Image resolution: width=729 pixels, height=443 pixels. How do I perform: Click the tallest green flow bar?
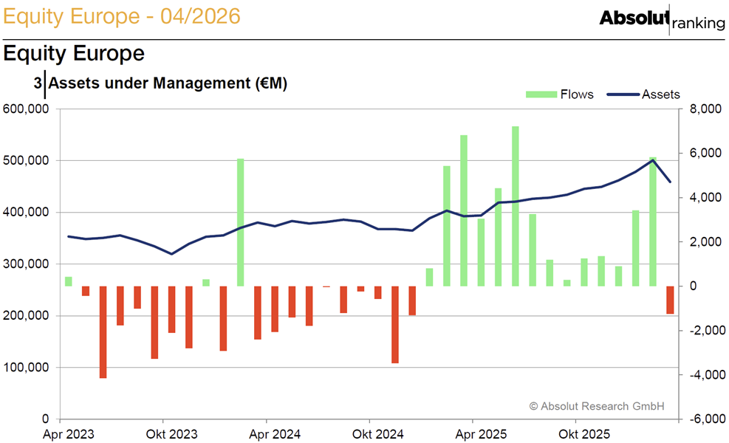click(x=515, y=206)
